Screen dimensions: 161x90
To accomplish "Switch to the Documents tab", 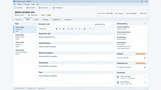I will [x=68, y=19].
